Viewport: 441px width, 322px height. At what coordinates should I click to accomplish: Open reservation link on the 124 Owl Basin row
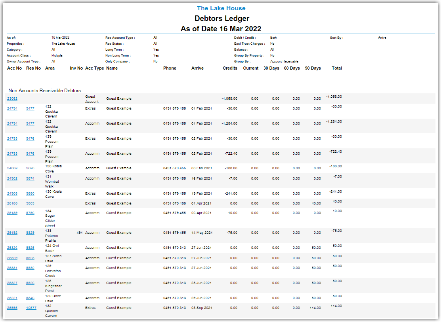click(30, 248)
